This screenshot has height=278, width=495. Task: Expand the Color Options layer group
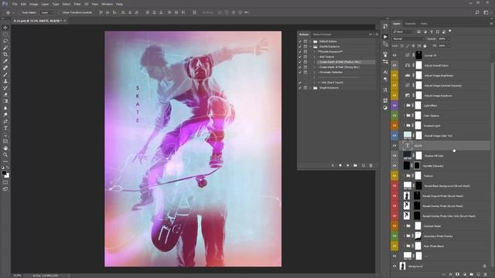pos(404,116)
